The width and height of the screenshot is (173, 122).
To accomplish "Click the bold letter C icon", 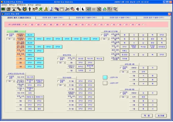I will (78, 9).
